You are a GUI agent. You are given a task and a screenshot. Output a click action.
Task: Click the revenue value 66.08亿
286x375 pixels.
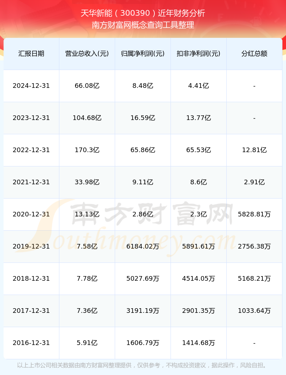coord(87,86)
